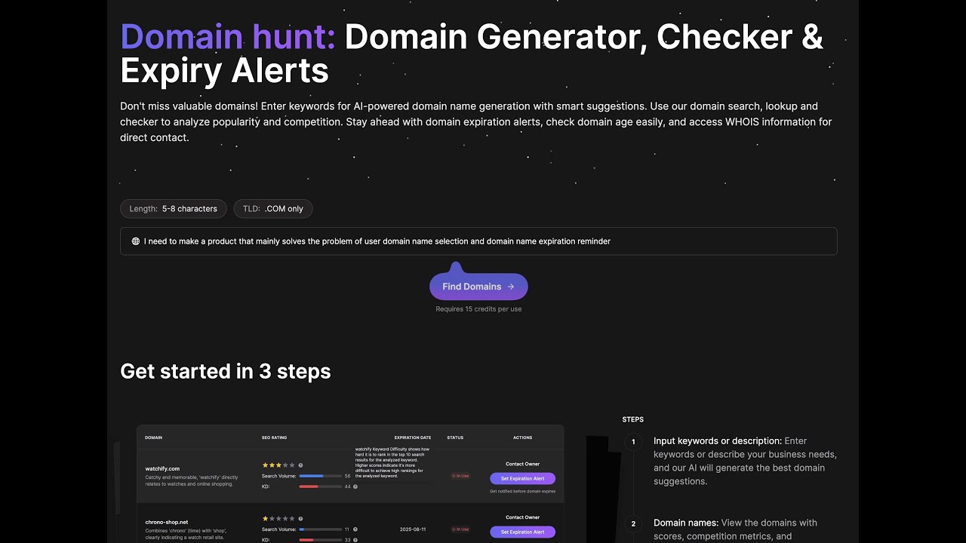
Task: Click the help icon beside chrono-shop.net KD value
Action: click(x=355, y=540)
